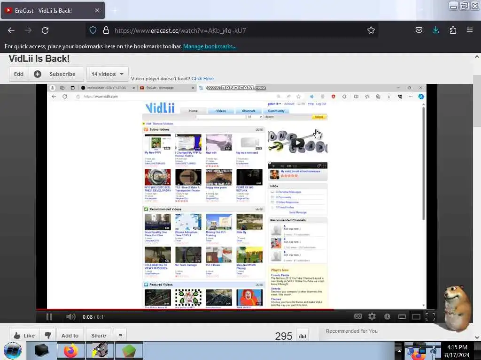Bookmark this page with the star icon
Viewport: 481px width, 360px height.
pos(371,30)
